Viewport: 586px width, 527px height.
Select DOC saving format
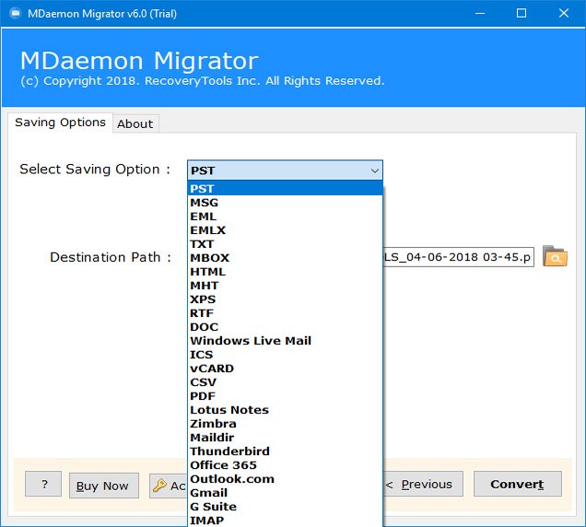pyautogui.click(x=285, y=327)
